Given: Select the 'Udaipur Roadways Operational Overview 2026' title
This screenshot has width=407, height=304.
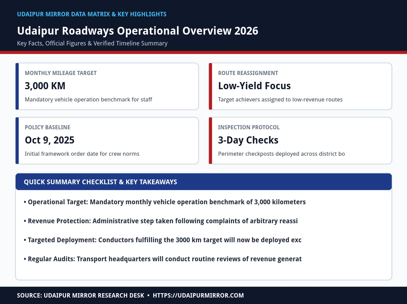Looking at the screenshot, I should tap(138, 31).
